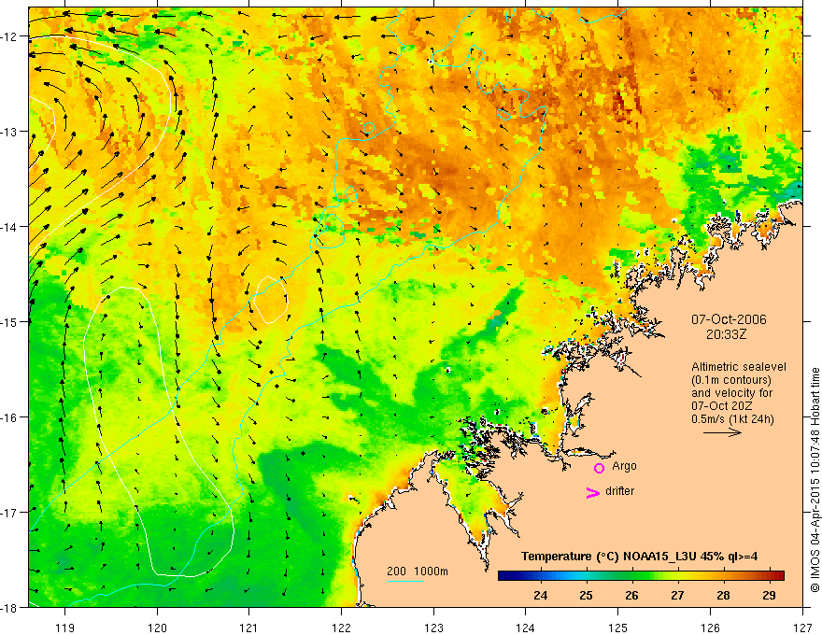Click the 'Altimetric sealevel' caption line
This screenshot has width=822, height=635.
click(739, 367)
